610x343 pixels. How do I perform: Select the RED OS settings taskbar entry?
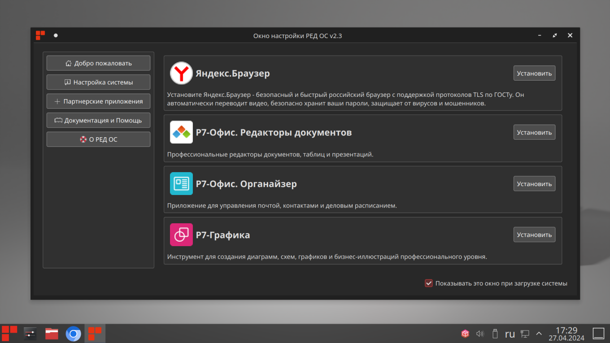coord(95,334)
